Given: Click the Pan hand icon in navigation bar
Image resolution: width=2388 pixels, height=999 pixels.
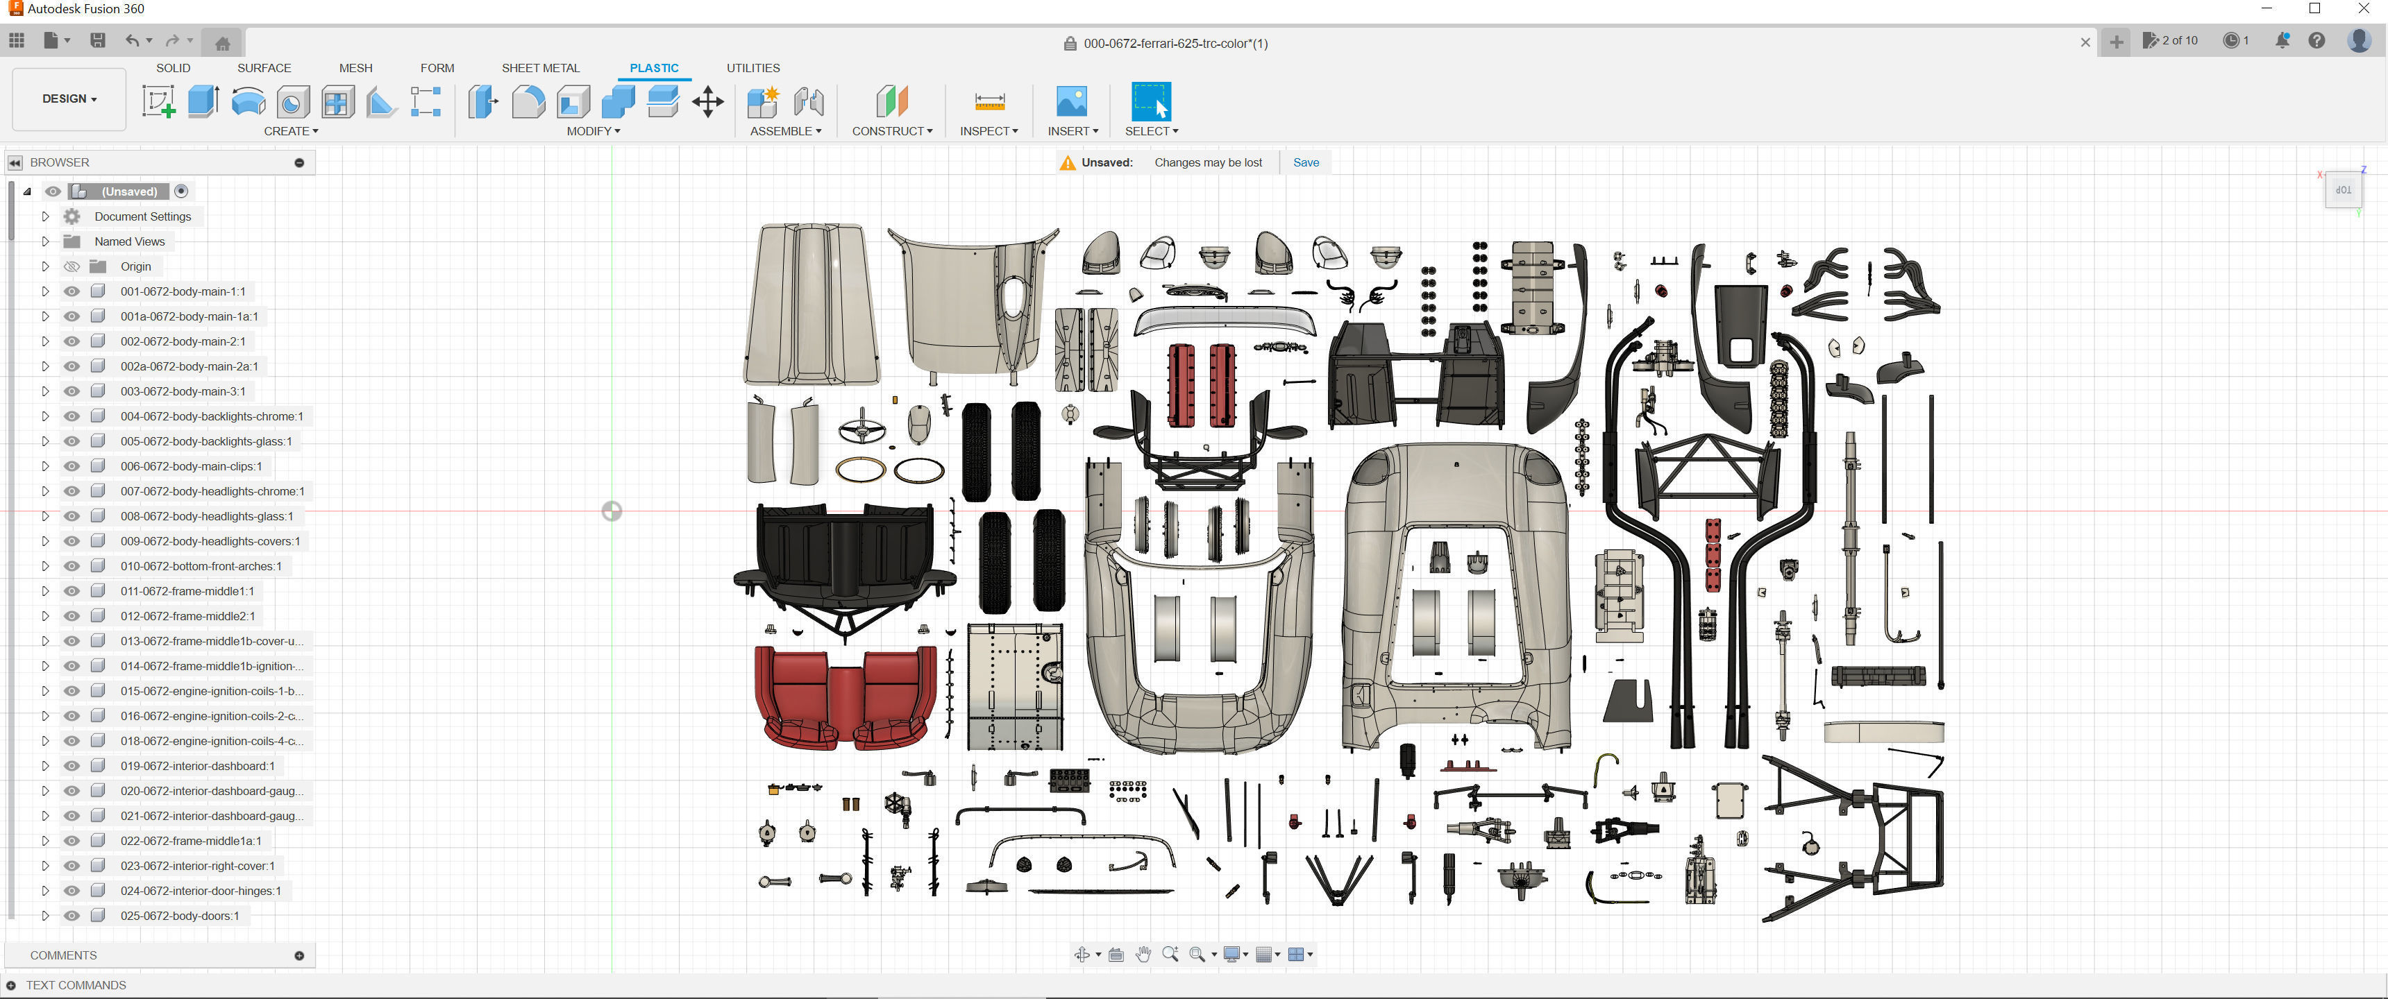Looking at the screenshot, I should [x=1143, y=955].
